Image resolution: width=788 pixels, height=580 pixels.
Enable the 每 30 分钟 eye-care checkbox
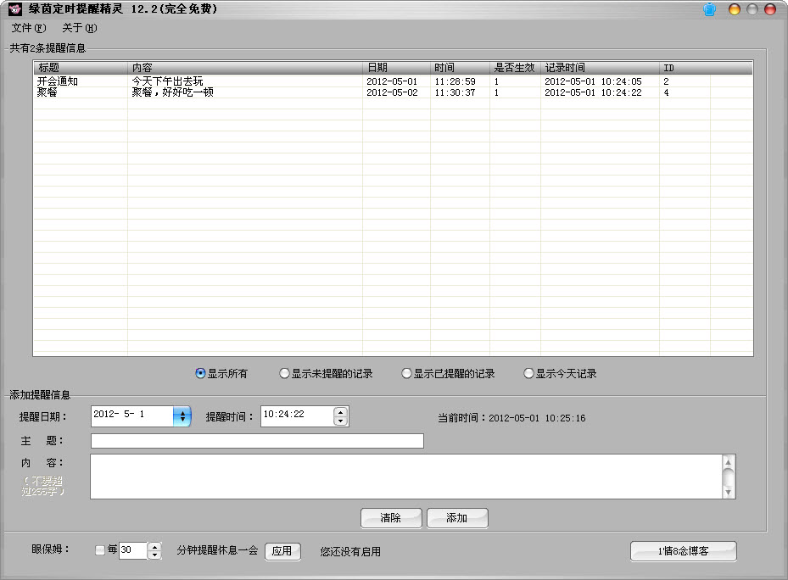pyautogui.click(x=100, y=550)
